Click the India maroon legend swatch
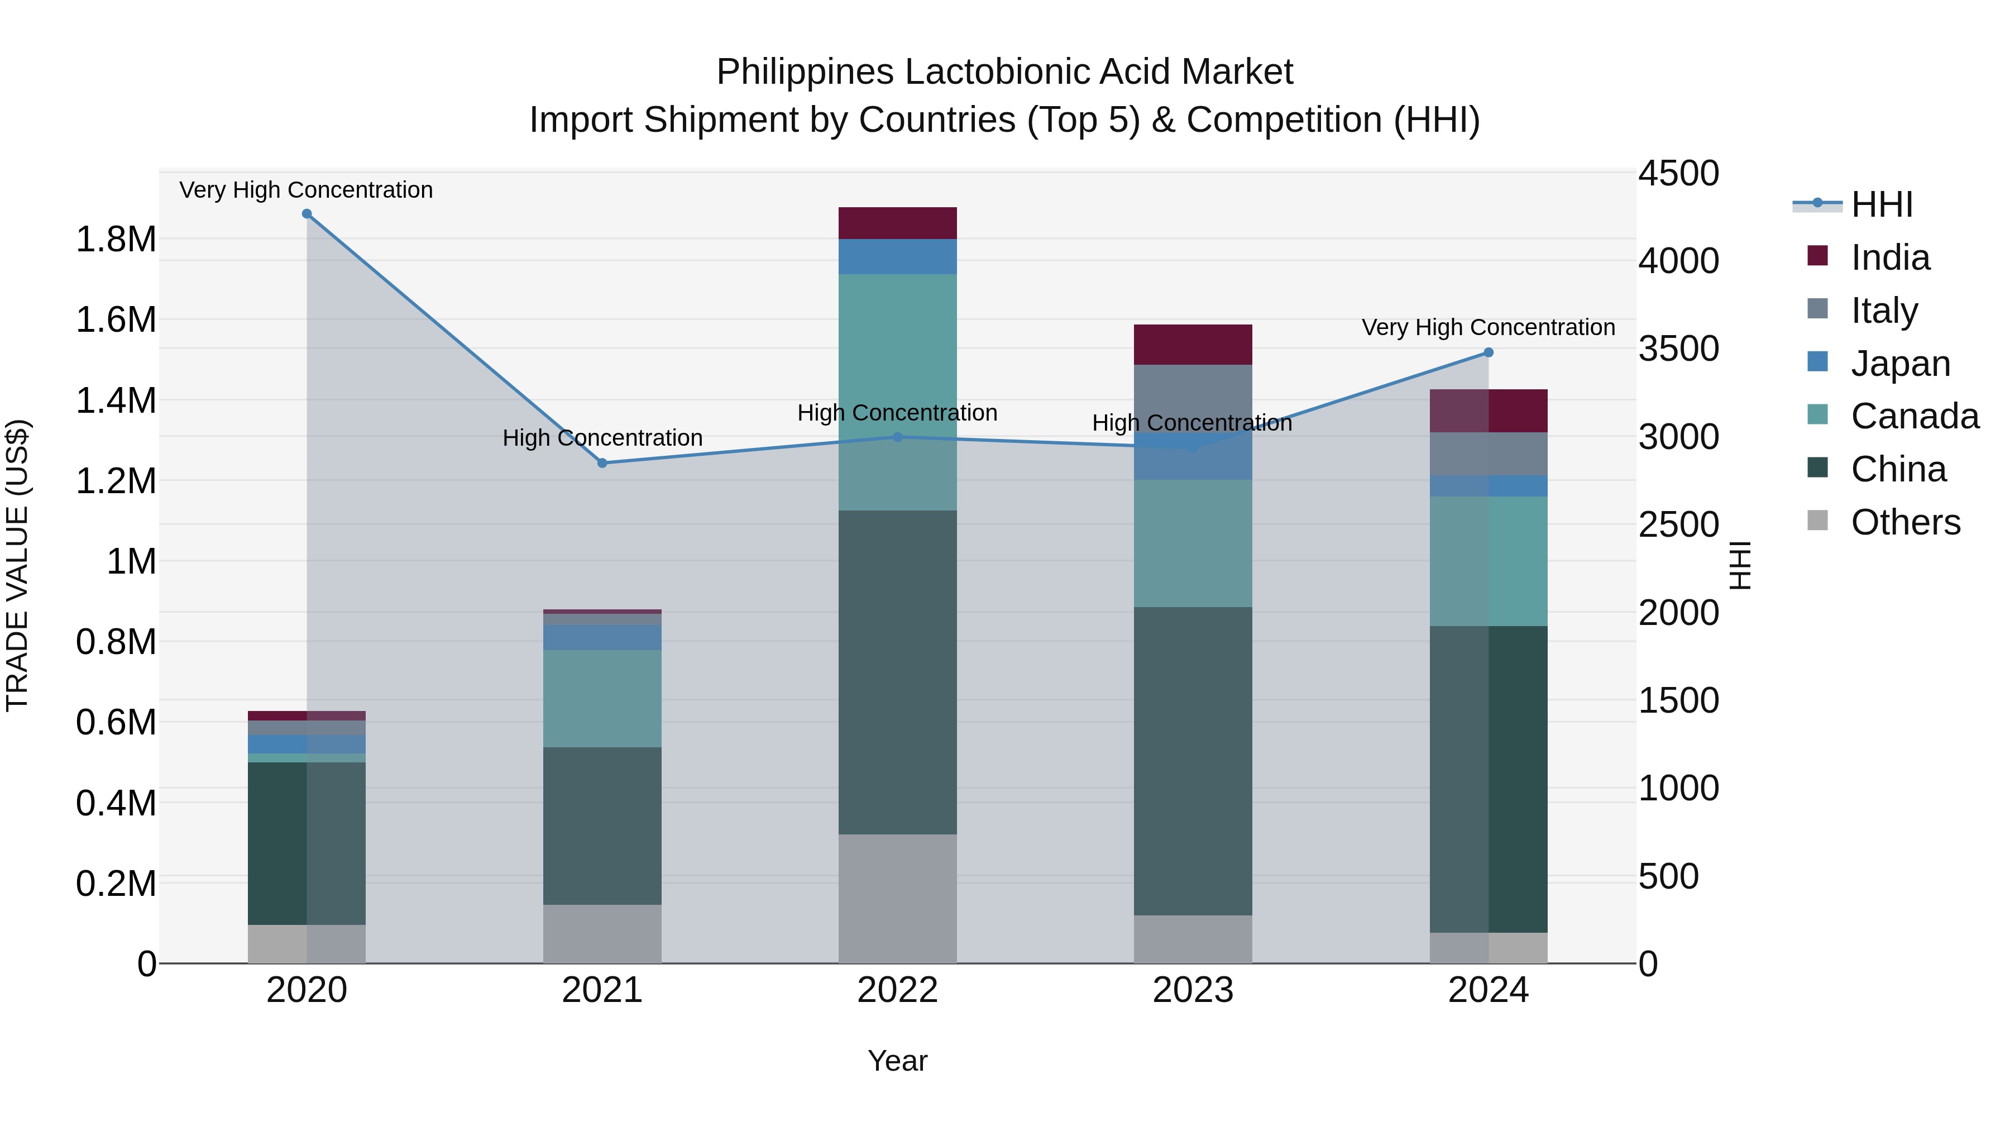The height and width of the screenshot is (1131, 2010). 1817,255
